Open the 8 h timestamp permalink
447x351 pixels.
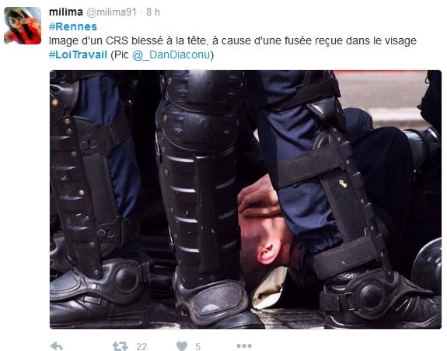coord(153,12)
